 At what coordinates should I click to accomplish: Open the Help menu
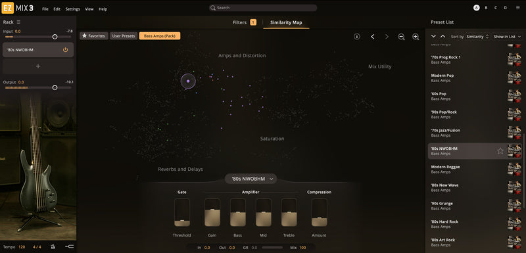pyautogui.click(x=103, y=9)
